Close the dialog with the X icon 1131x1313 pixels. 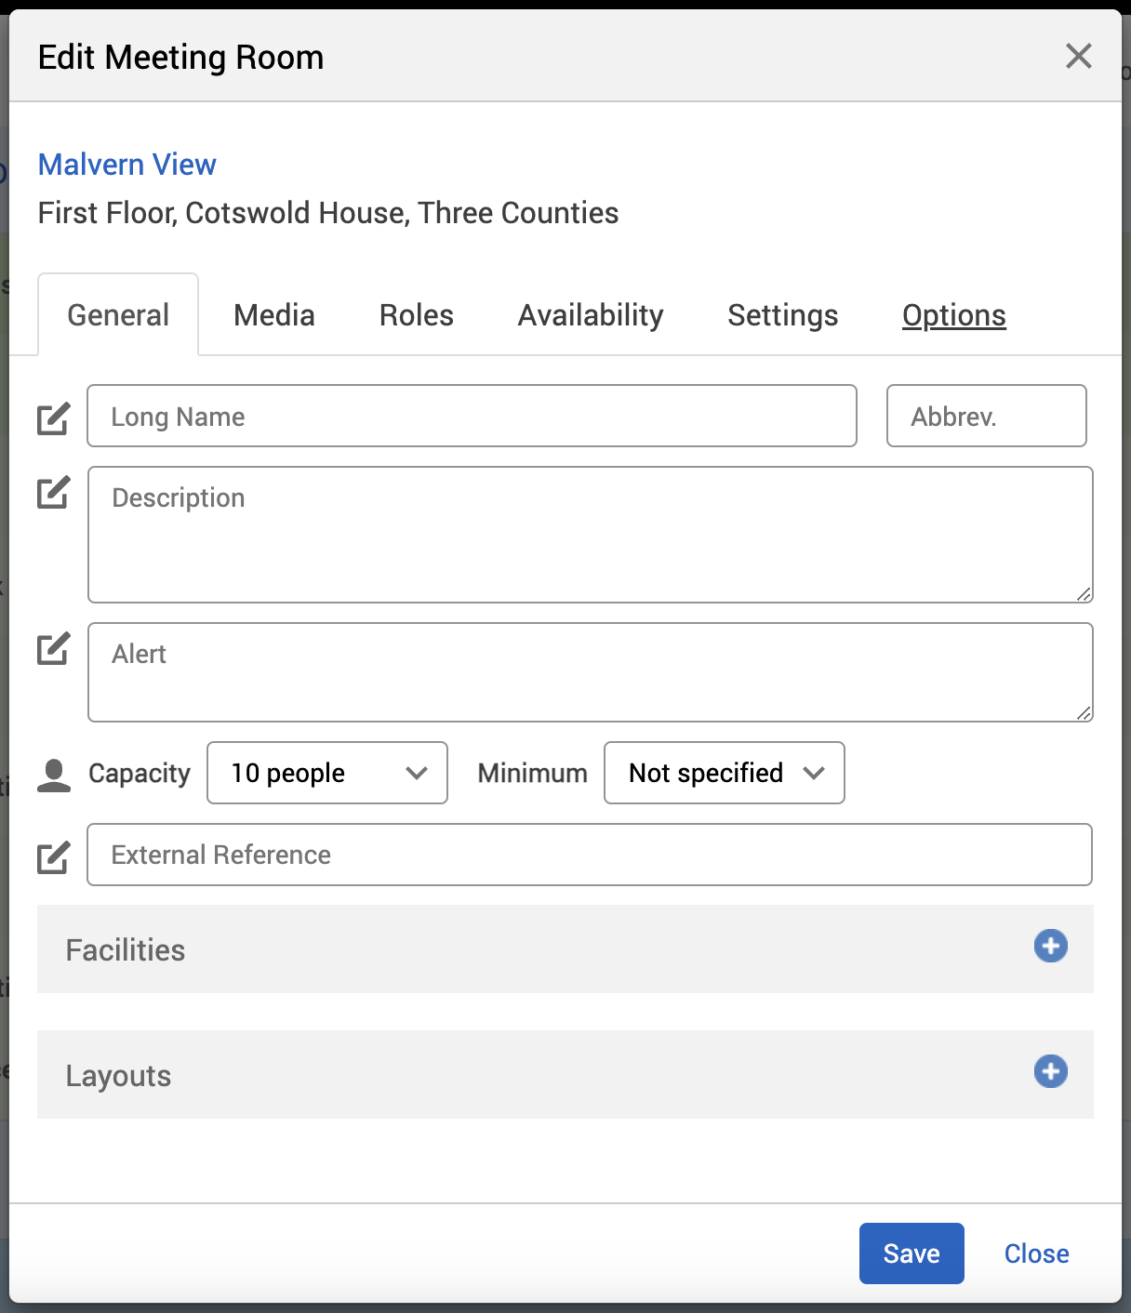(1078, 57)
